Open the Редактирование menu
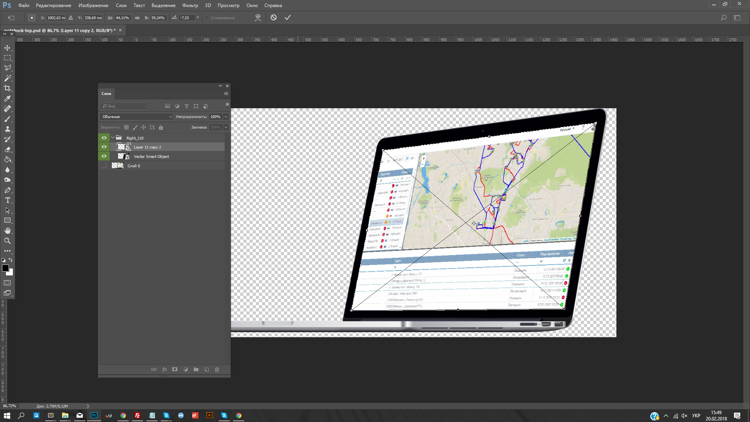The width and height of the screenshot is (750, 422). pos(54,5)
